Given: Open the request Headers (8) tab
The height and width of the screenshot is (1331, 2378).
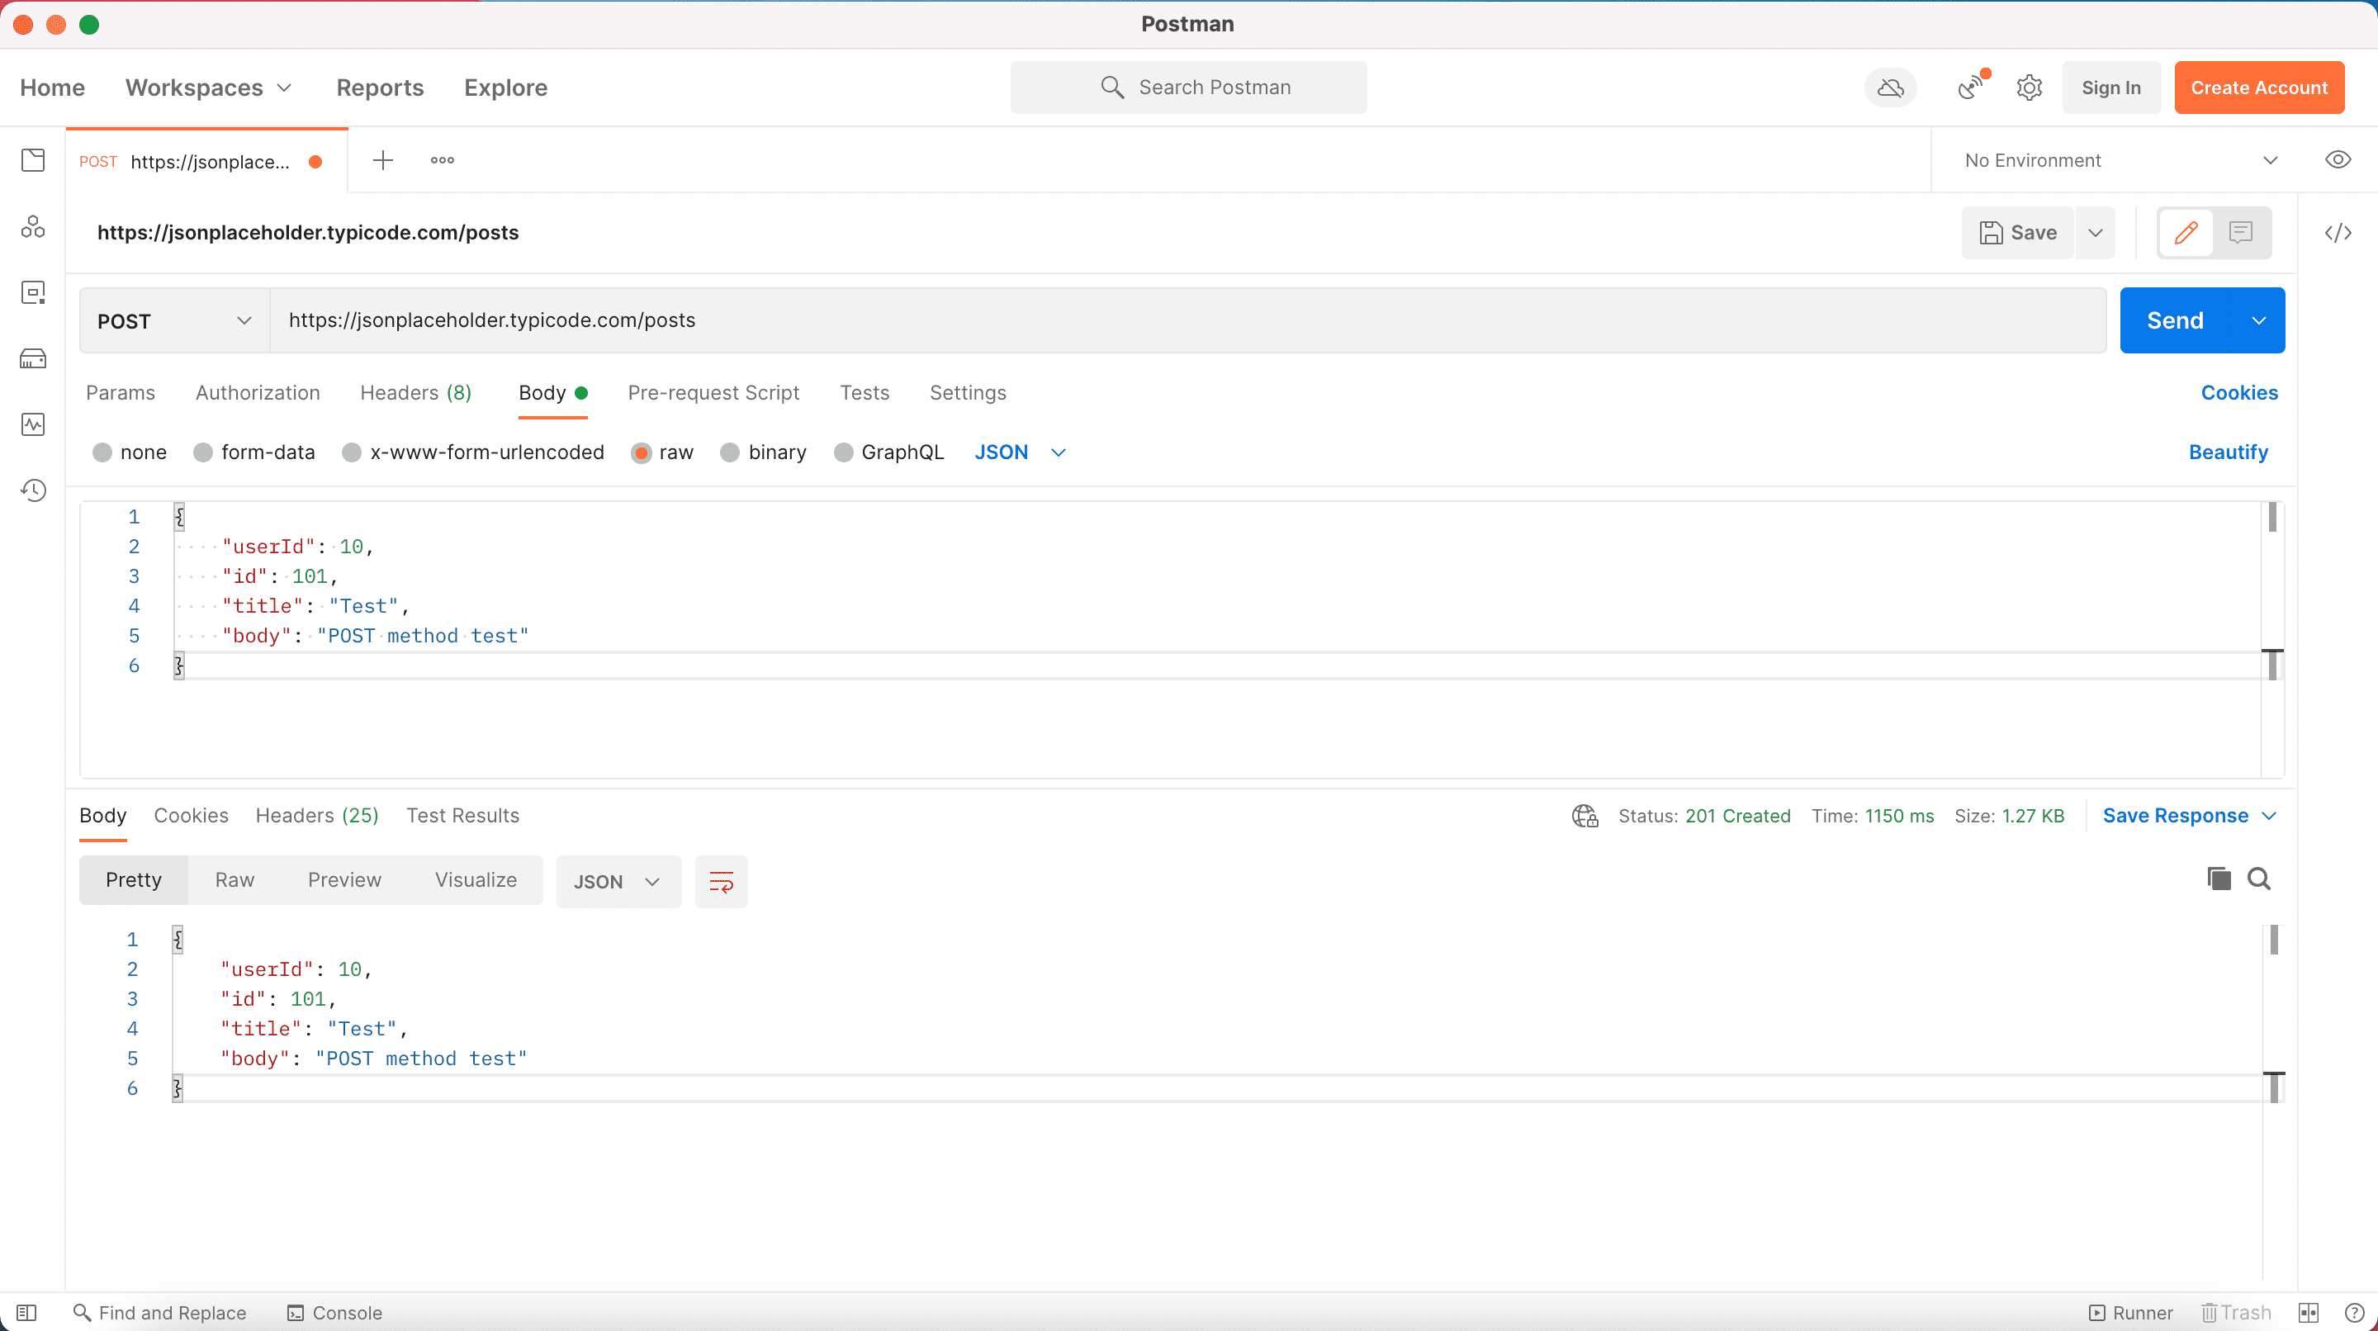Looking at the screenshot, I should tap(415, 393).
